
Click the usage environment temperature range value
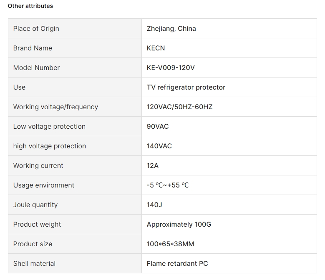tap(168, 185)
